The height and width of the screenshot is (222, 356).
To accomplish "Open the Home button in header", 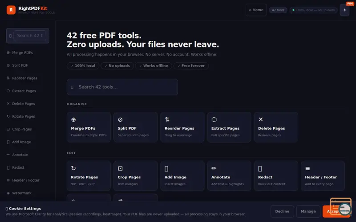I will tap(256, 10).
